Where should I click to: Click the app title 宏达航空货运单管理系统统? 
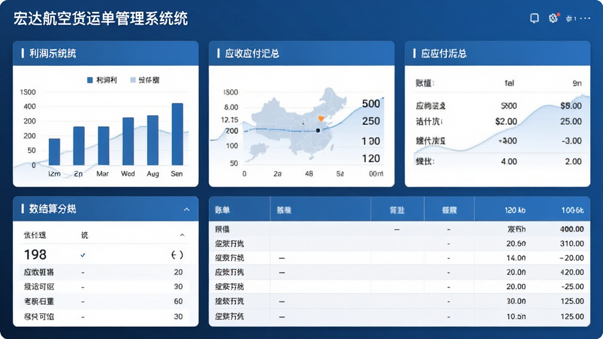click(x=101, y=19)
